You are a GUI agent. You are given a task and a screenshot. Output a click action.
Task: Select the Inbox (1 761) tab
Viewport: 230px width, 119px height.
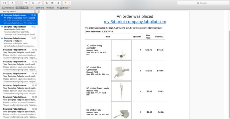(x=22, y=8)
